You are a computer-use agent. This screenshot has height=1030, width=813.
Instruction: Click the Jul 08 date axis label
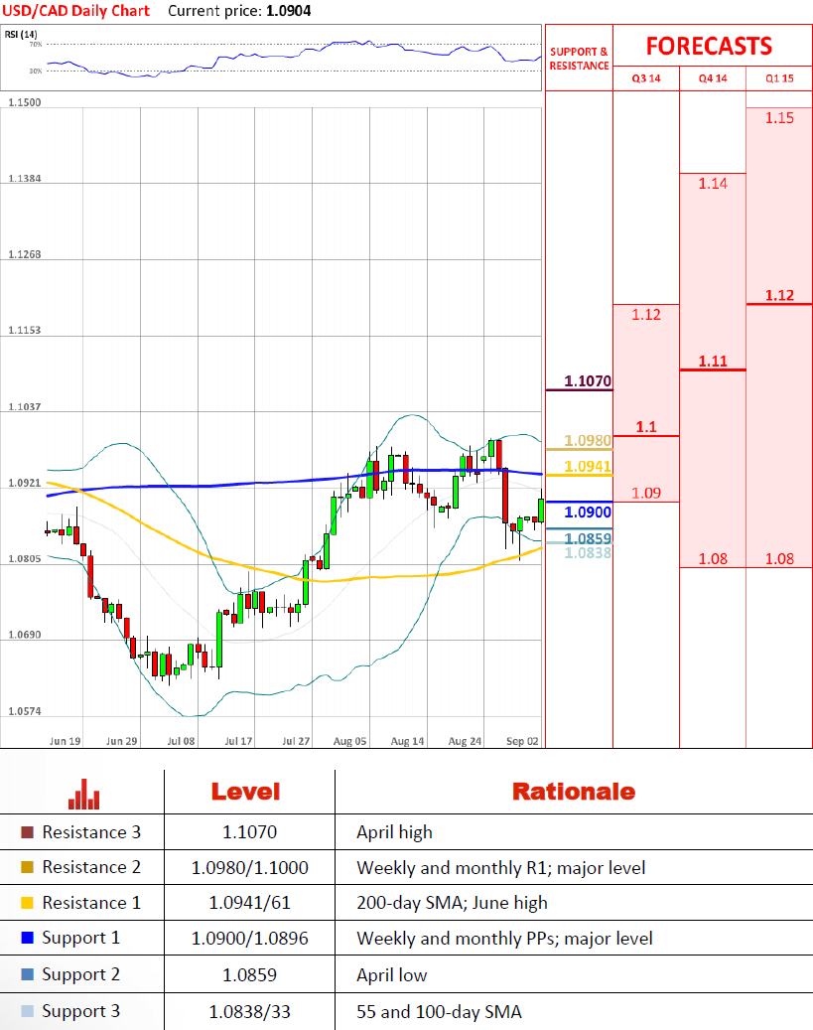tap(182, 741)
